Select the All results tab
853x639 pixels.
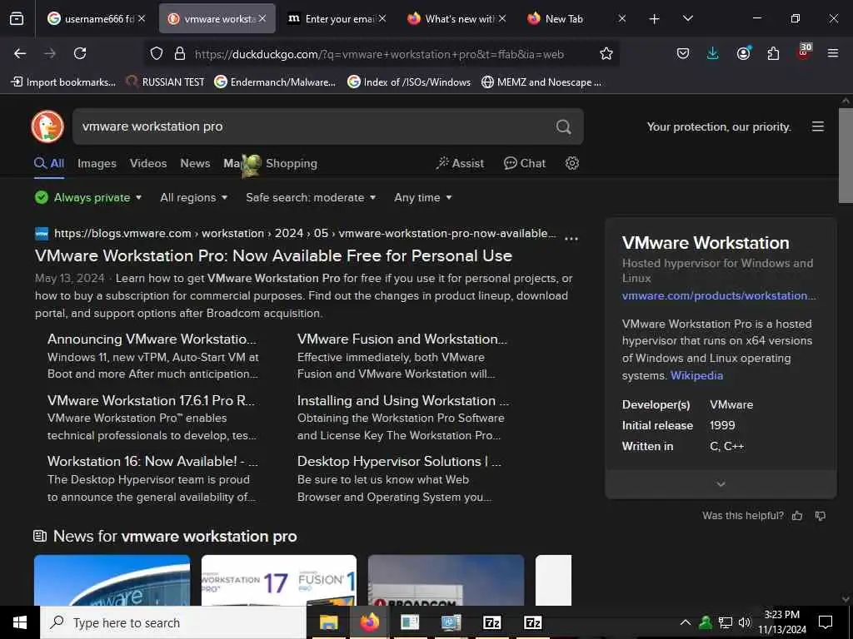coord(49,163)
